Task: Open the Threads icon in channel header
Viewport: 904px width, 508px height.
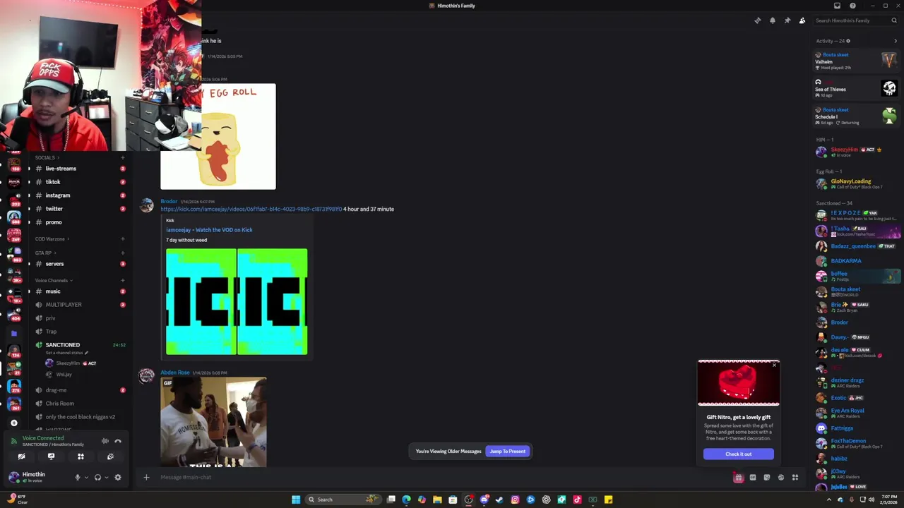Action: tap(758, 20)
